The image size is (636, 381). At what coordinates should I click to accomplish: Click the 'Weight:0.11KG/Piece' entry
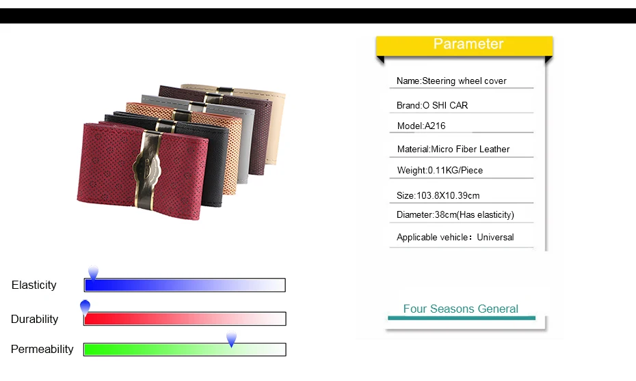[440, 171]
